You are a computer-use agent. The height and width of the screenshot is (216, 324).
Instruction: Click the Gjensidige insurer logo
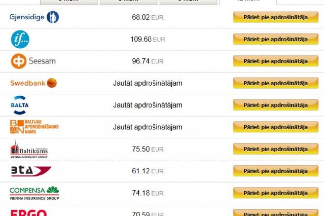(34, 17)
